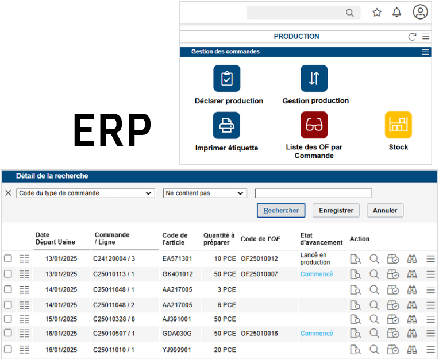Open the Déclarer production tile
The image size is (439, 360).
coord(227,79)
